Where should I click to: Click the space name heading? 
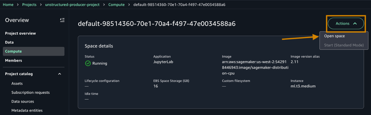157,24
